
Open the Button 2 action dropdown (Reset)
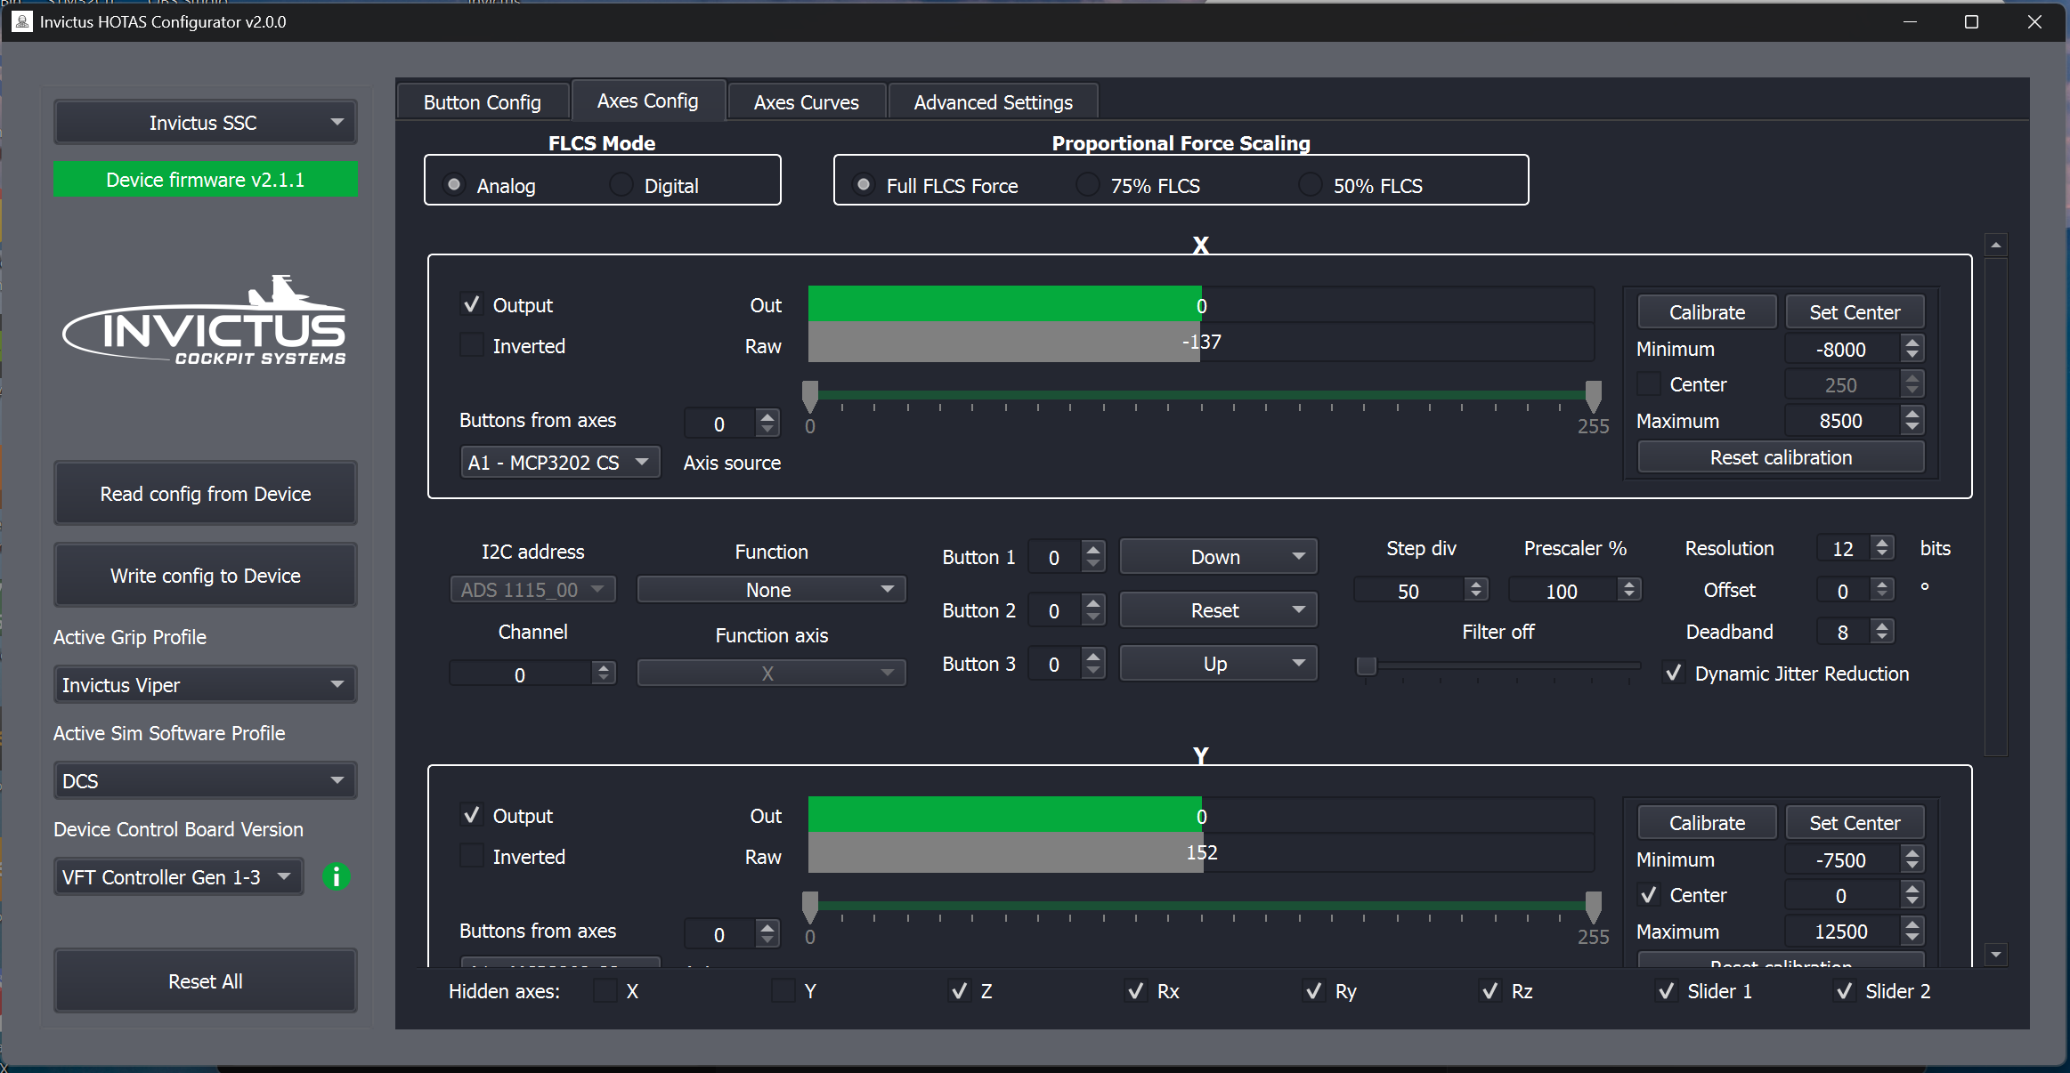coord(1218,610)
